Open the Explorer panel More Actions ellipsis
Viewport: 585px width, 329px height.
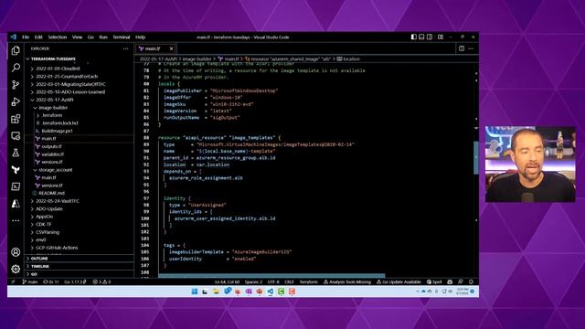(126, 48)
